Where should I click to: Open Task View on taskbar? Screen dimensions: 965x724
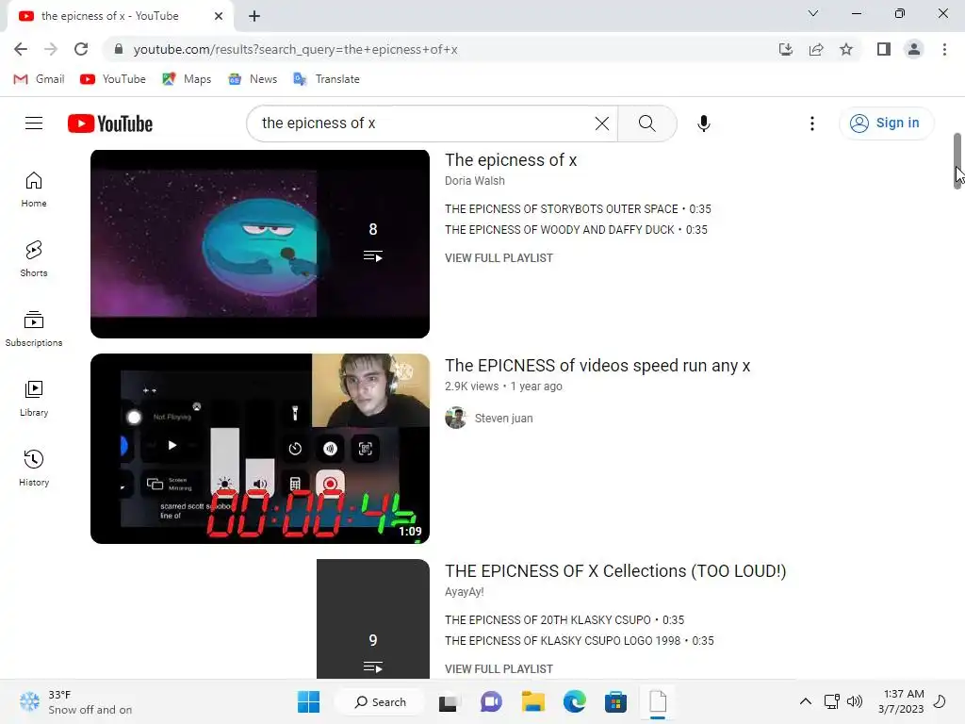point(448,701)
